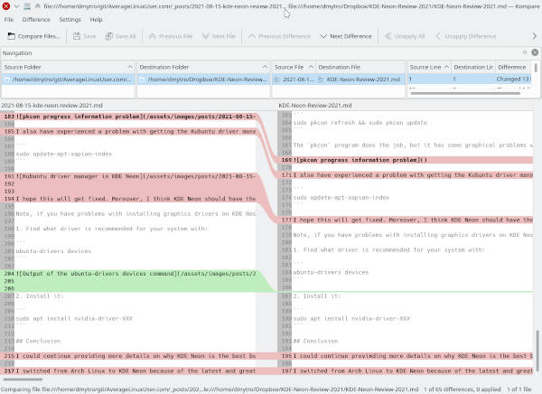Image resolution: width=542 pixels, height=394 pixels.
Task: Expand hidden toolbar items with chevron
Action: [535, 36]
